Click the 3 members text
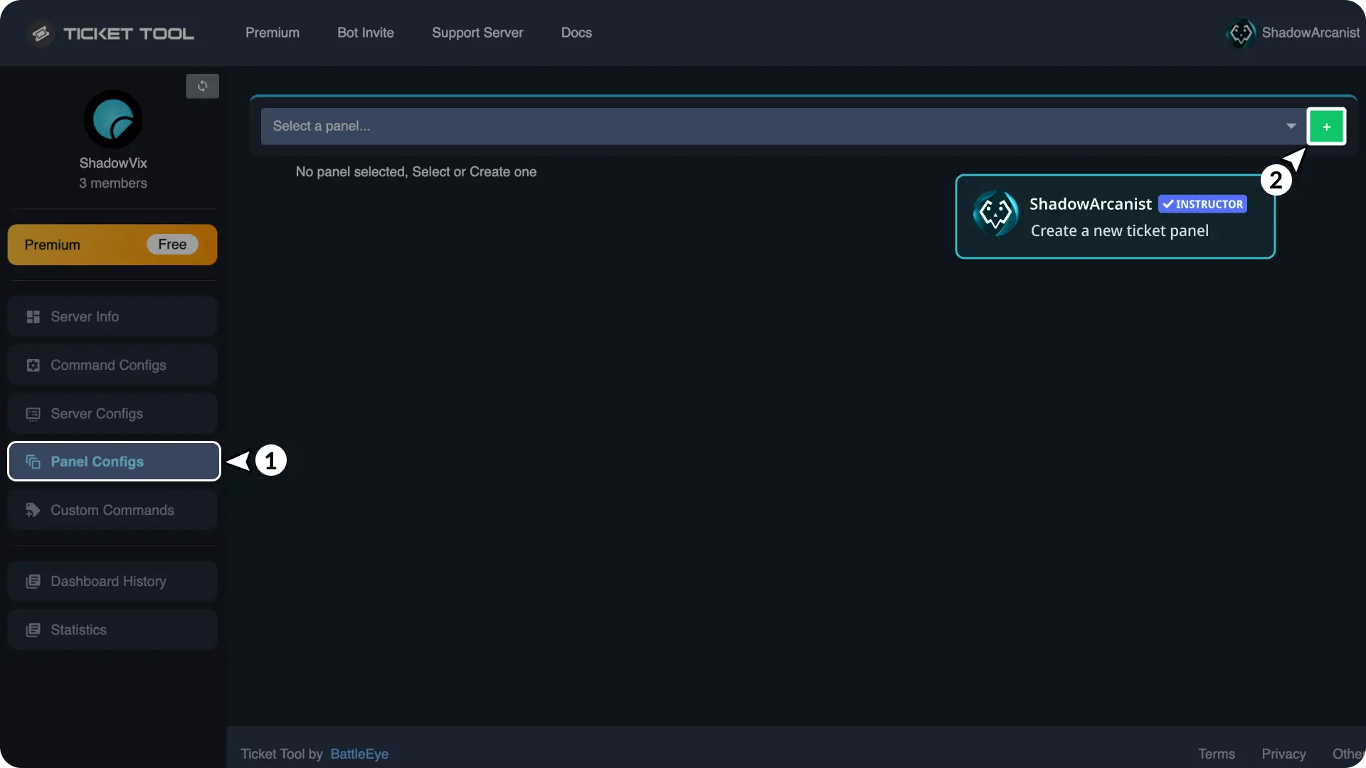1366x768 pixels. point(113,183)
